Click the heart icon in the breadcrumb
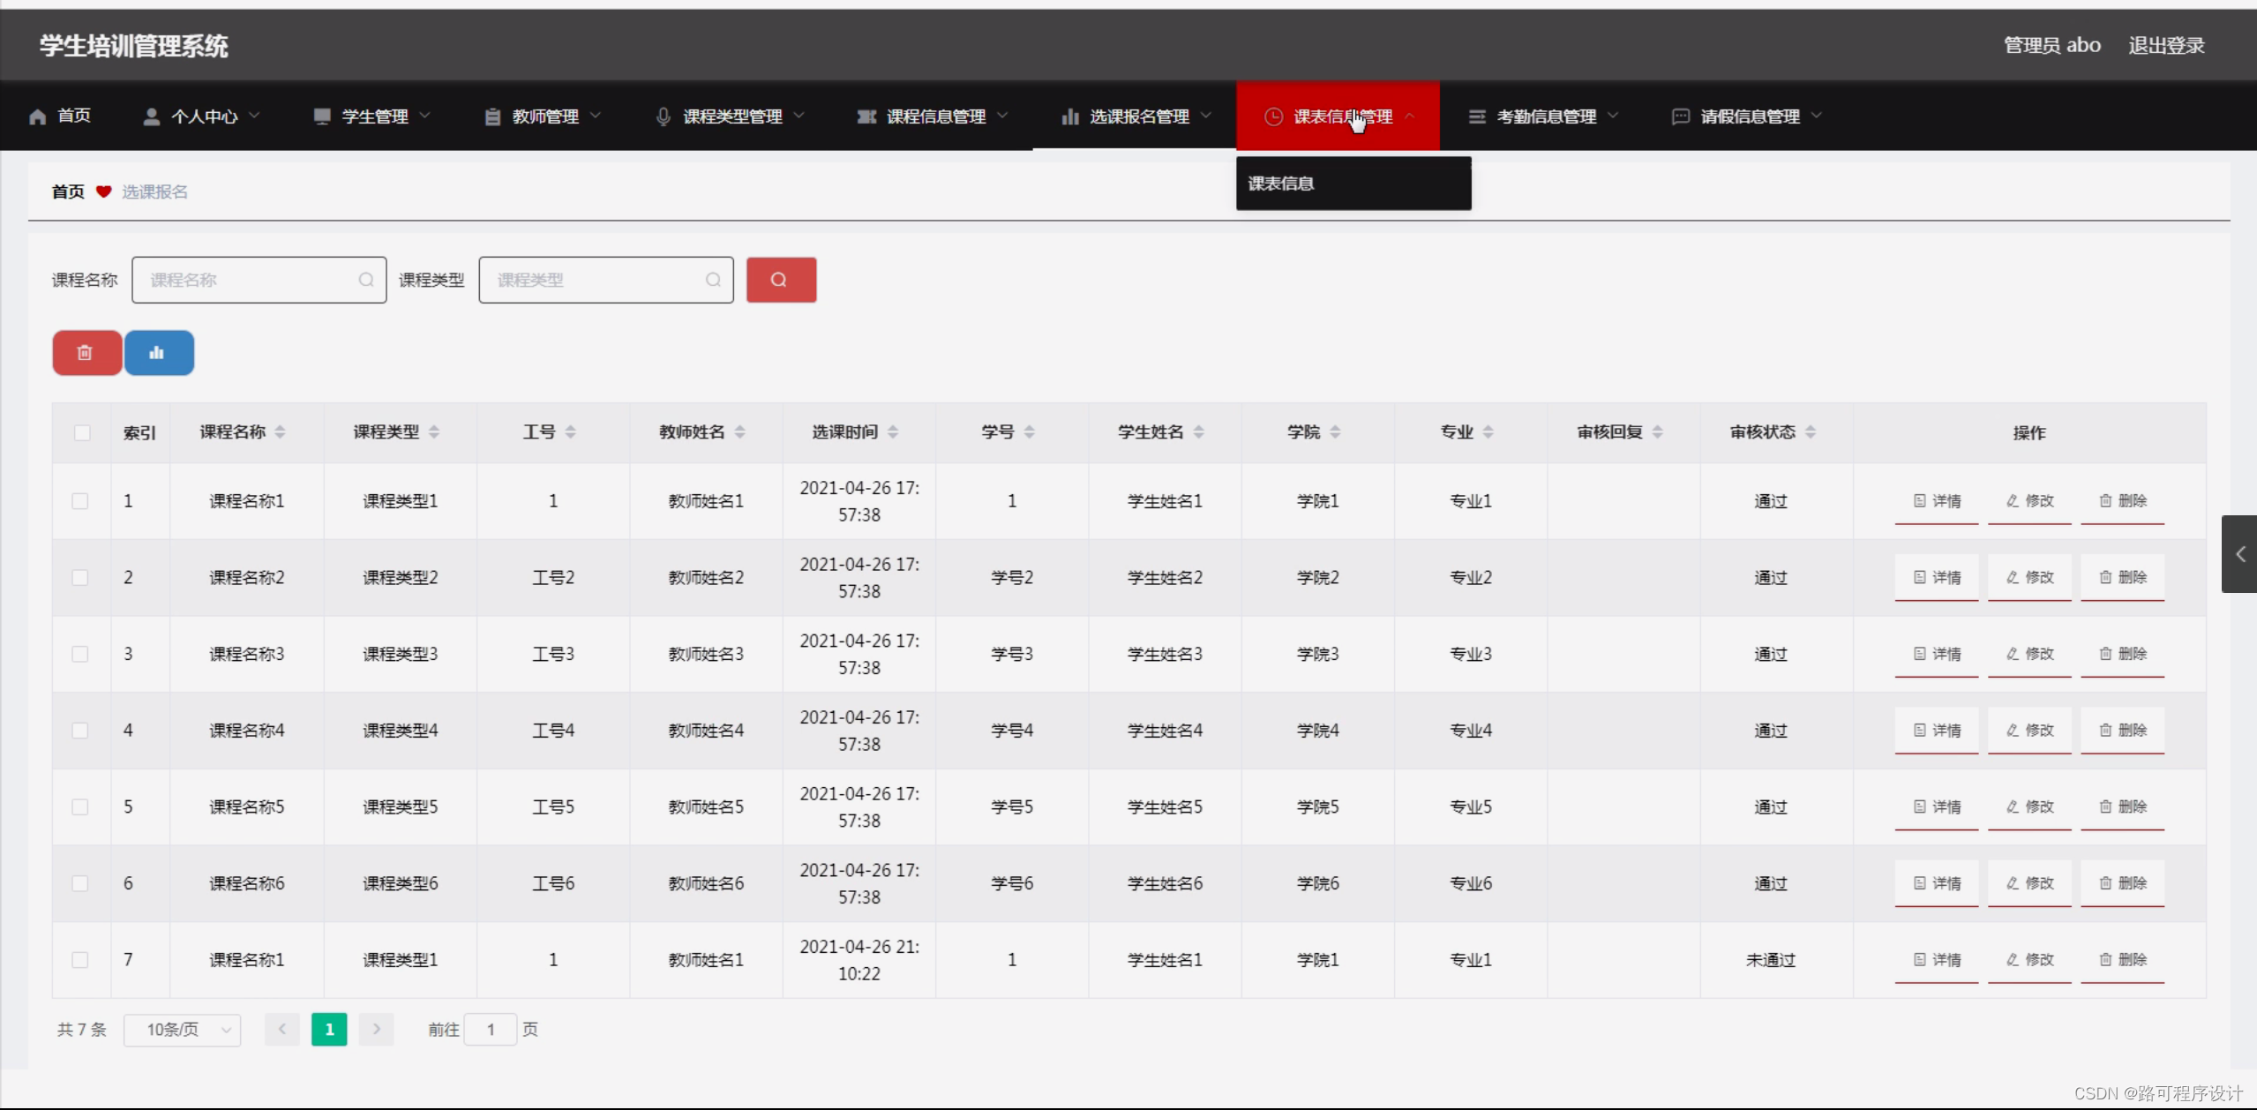This screenshot has height=1110, width=2257. click(x=103, y=191)
